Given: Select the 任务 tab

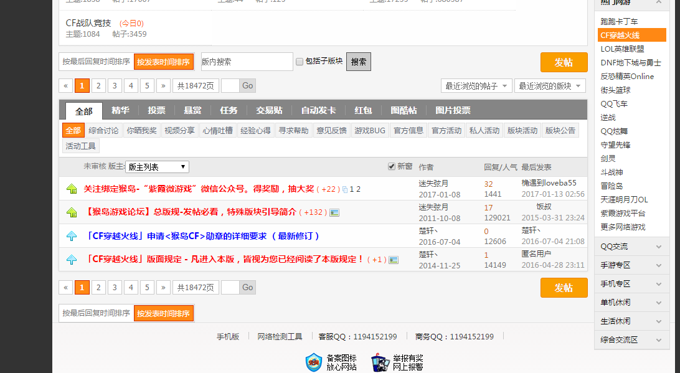Looking at the screenshot, I should click(x=229, y=110).
